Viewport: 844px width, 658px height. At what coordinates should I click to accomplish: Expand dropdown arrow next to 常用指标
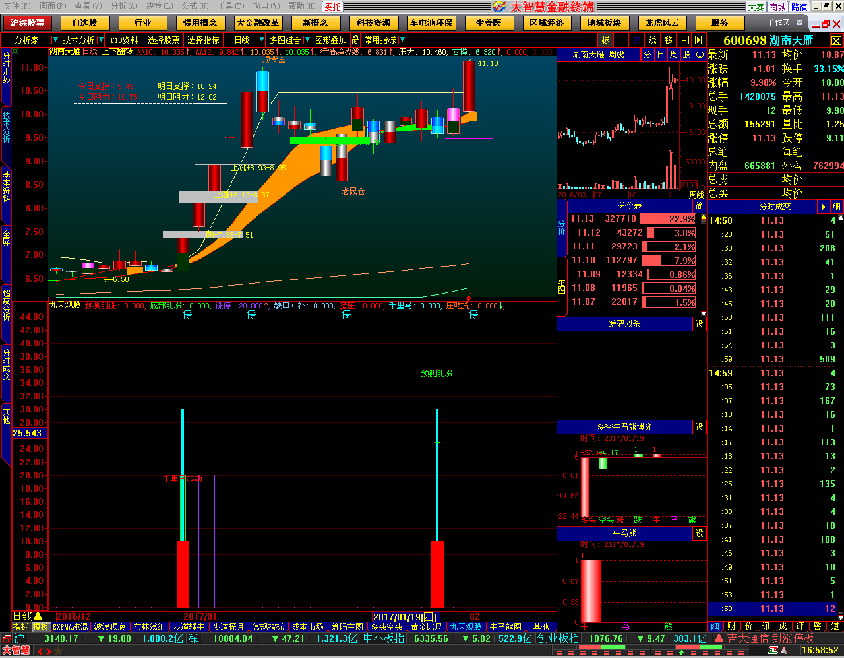click(402, 40)
